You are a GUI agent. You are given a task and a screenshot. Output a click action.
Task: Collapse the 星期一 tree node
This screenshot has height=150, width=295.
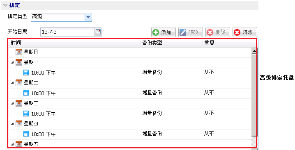tap(12, 63)
